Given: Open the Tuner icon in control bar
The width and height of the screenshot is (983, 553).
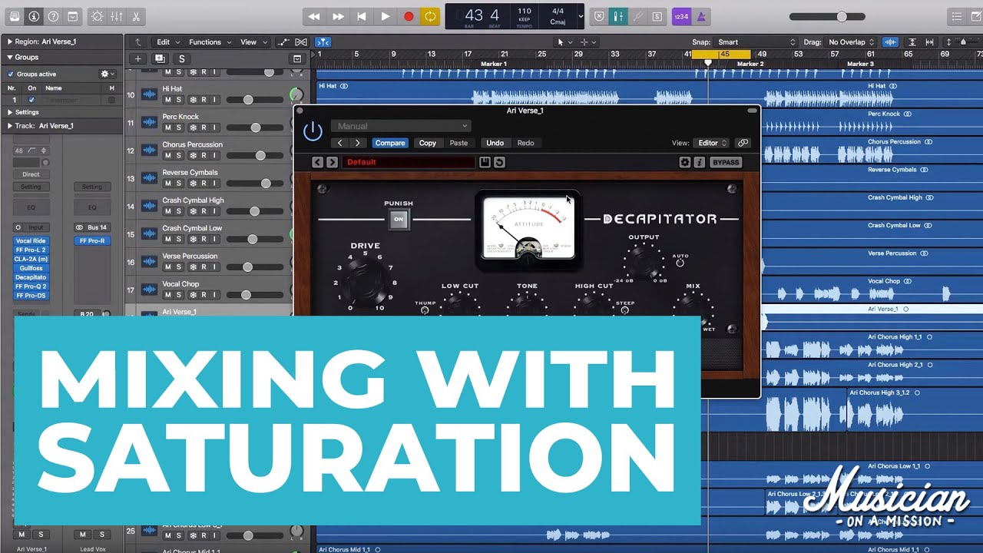Looking at the screenshot, I should 637,16.
